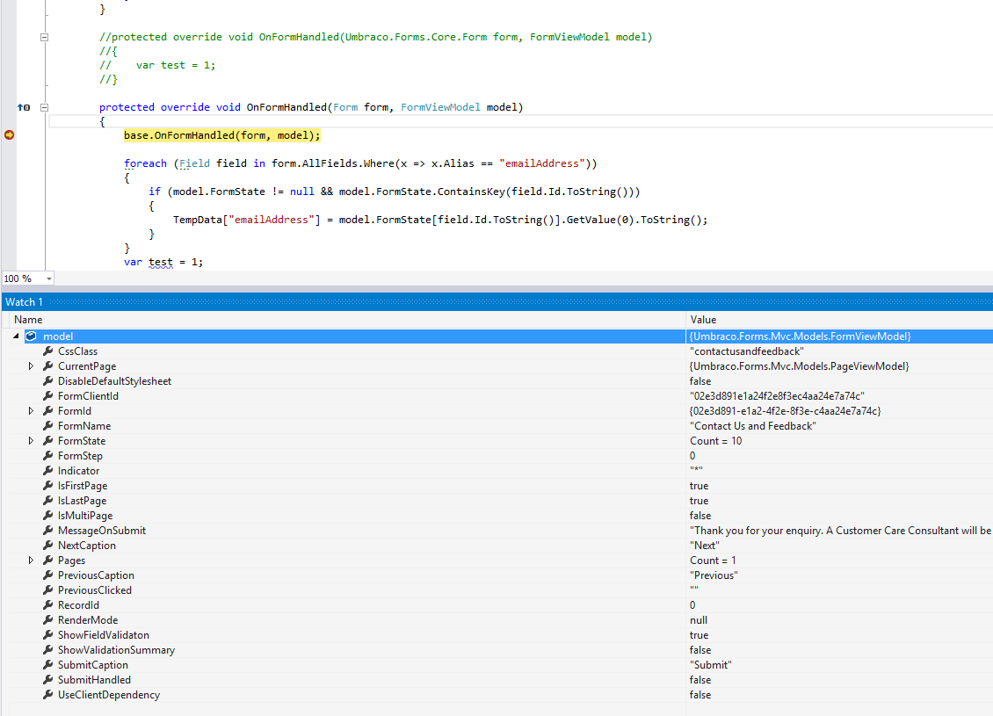Click the wrench icon for CssClass
This screenshot has width=993, height=716.
tap(47, 351)
